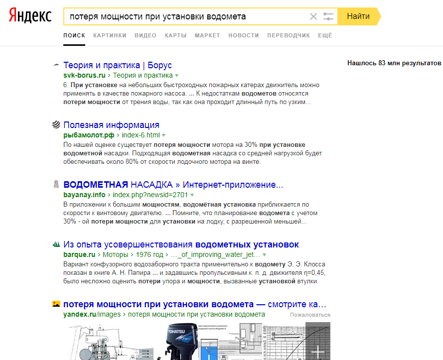Expand the arrow beside index-6.html
The image size is (443, 360).
(163, 135)
